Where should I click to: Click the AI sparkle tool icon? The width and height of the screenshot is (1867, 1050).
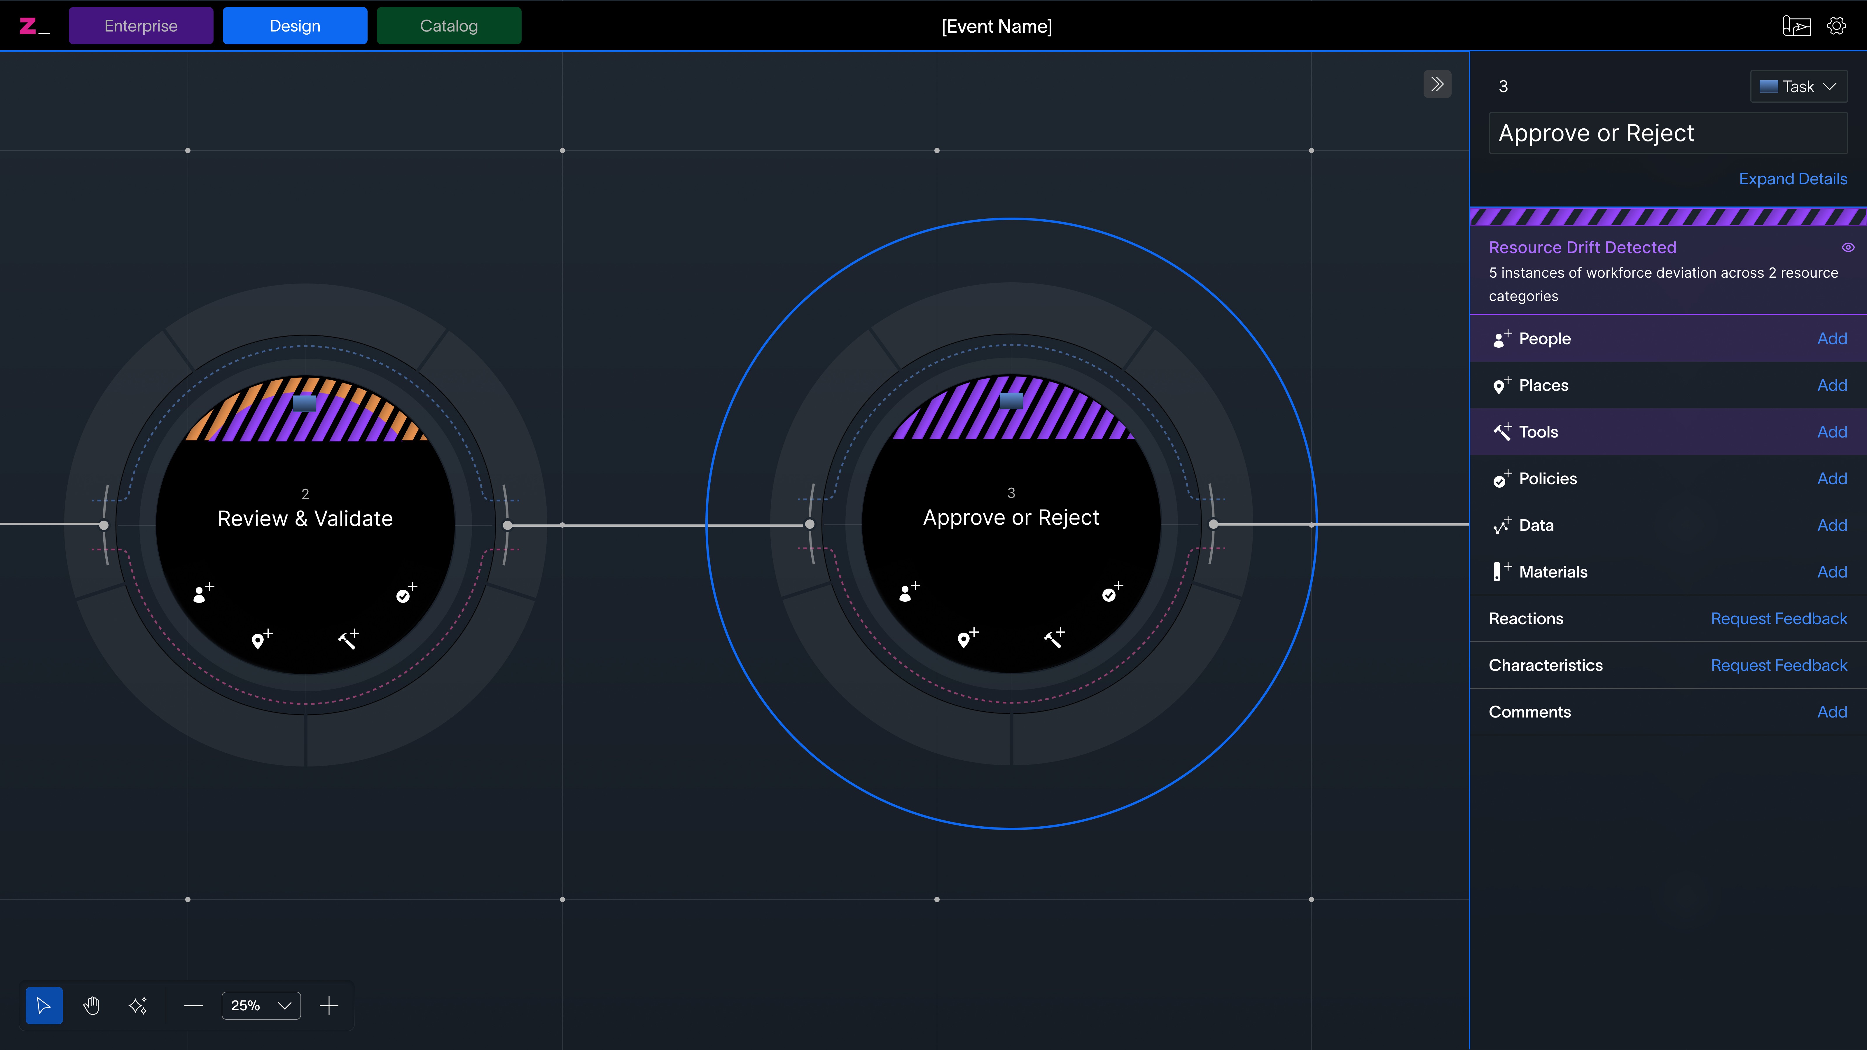tap(138, 1005)
